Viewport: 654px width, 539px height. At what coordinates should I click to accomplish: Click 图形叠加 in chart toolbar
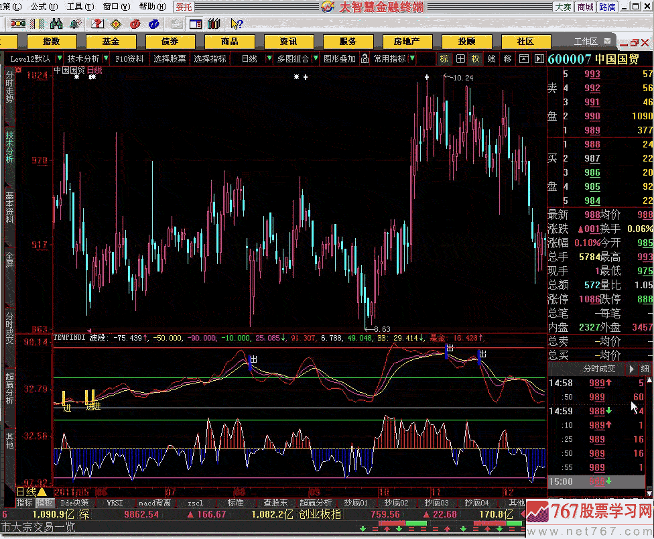pos(340,59)
